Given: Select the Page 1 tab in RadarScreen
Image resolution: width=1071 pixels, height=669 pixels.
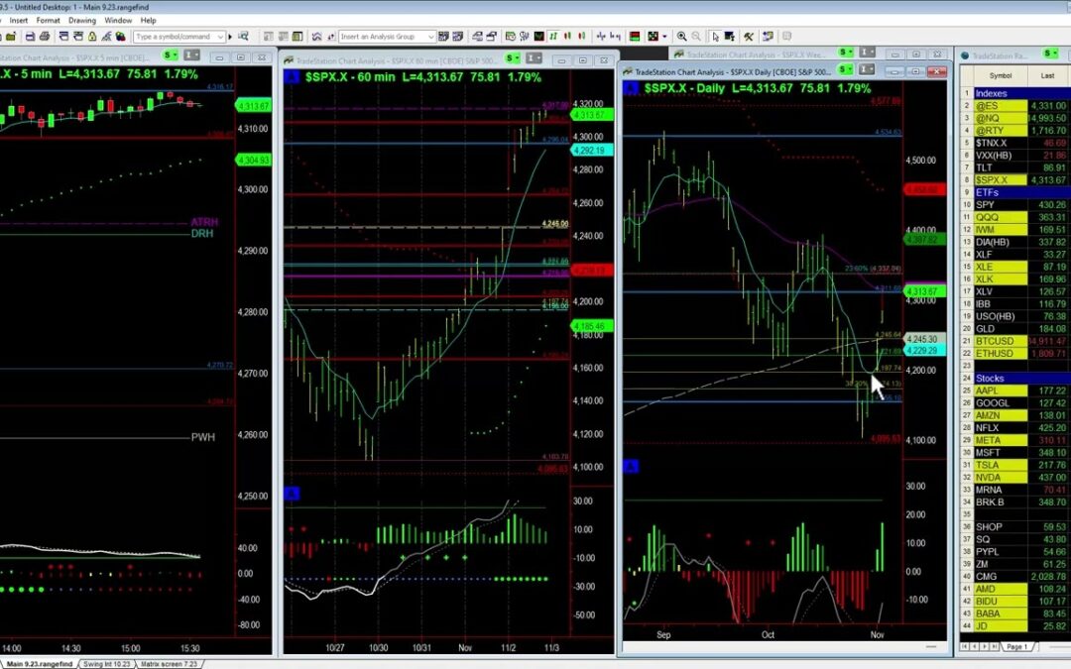Looking at the screenshot, I should [x=1016, y=646].
